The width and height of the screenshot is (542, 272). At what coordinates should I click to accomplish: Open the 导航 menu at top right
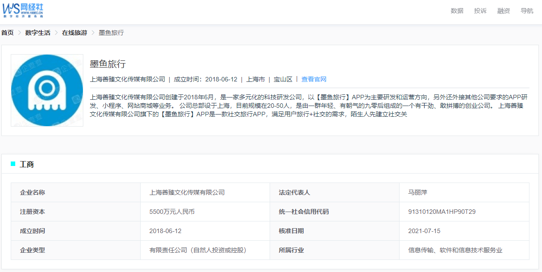coord(527,11)
